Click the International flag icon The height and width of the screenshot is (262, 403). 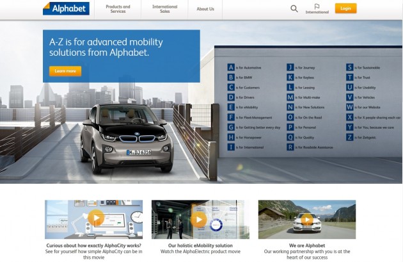tap(317, 7)
